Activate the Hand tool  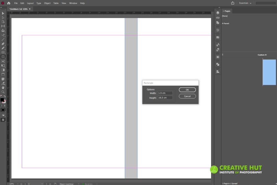pyautogui.click(x=3, y=88)
